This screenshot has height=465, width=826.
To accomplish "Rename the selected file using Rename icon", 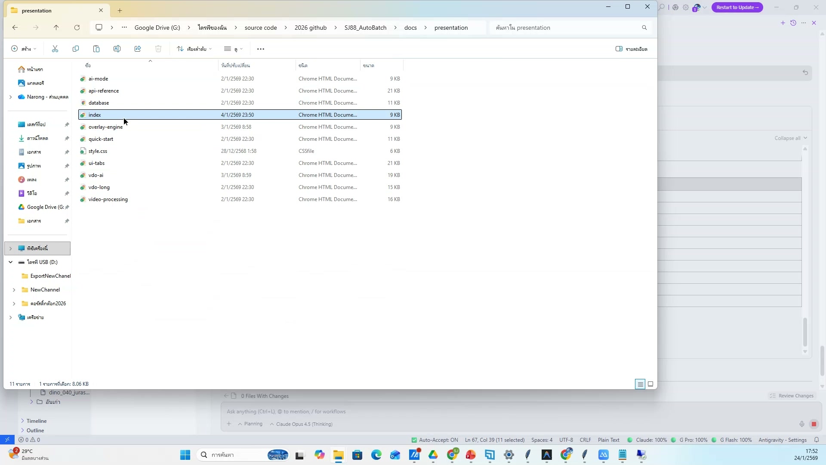I will pos(117,49).
